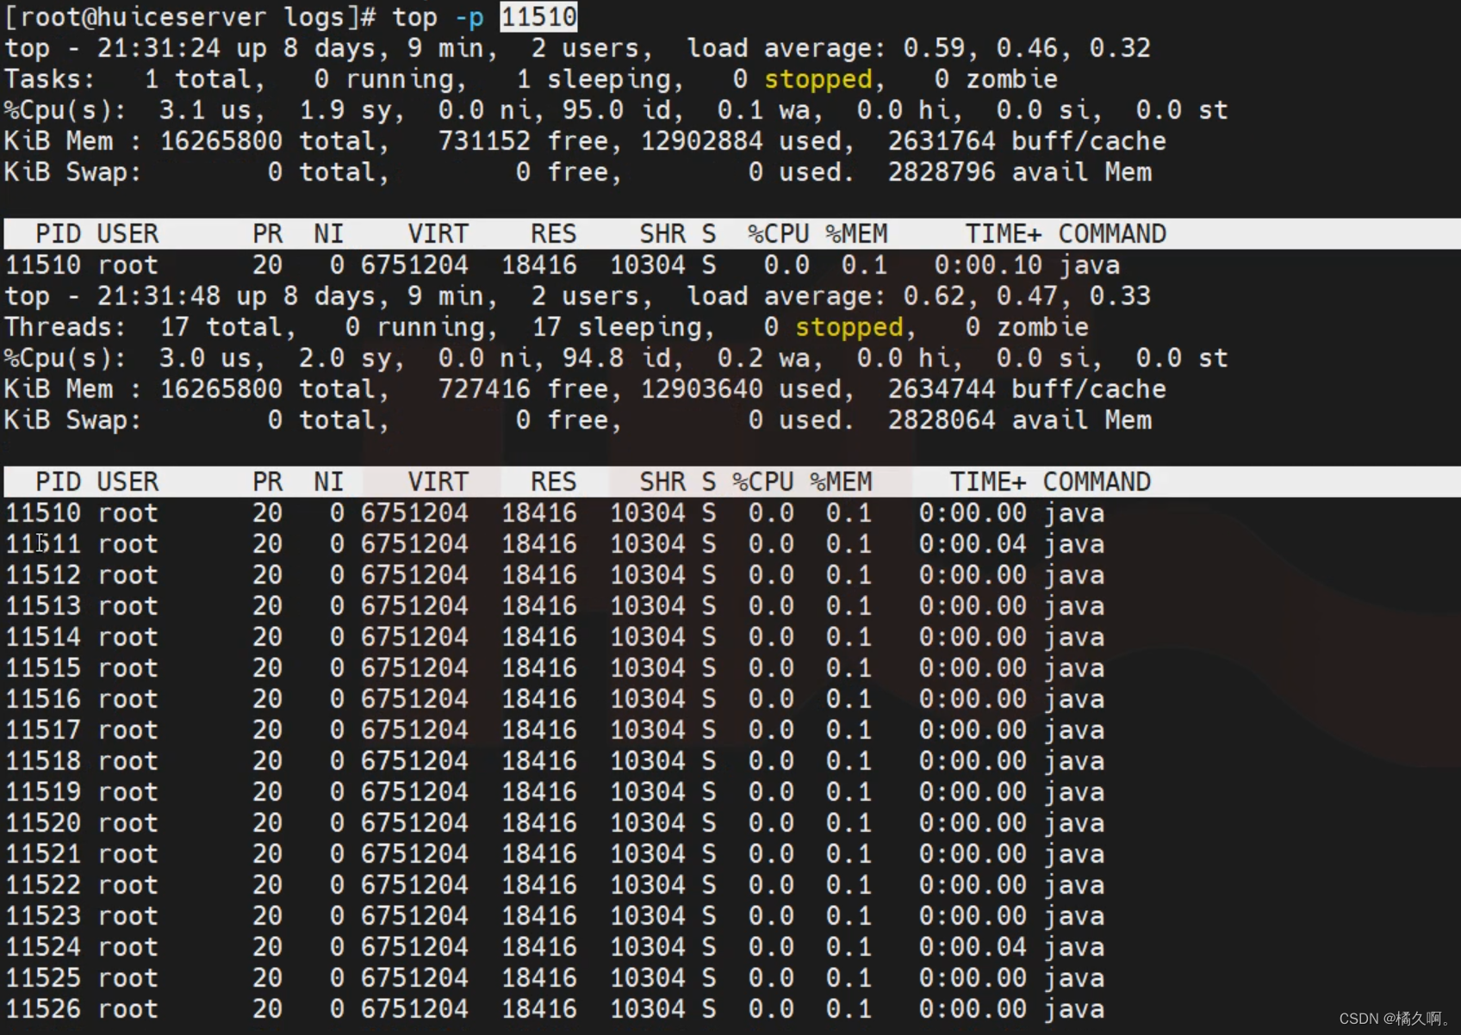Click the time 21:31:48 in second top header
The image size is (1461, 1035).
[159, 295]
